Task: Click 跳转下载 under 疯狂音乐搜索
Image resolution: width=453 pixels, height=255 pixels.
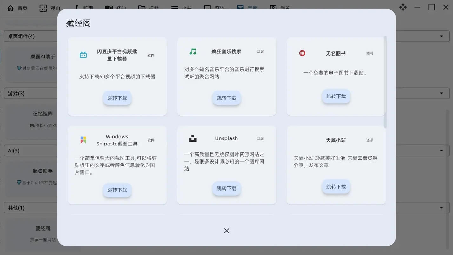Action: coord(227,98)
